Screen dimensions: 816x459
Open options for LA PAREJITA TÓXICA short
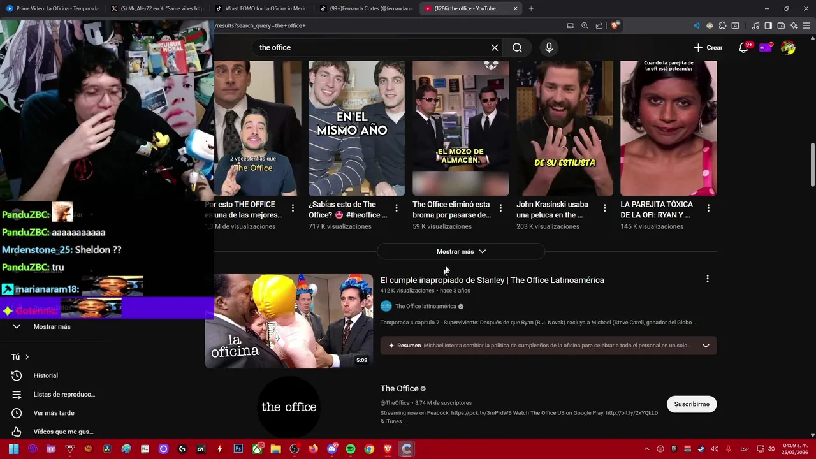click(x=708, y=208)
